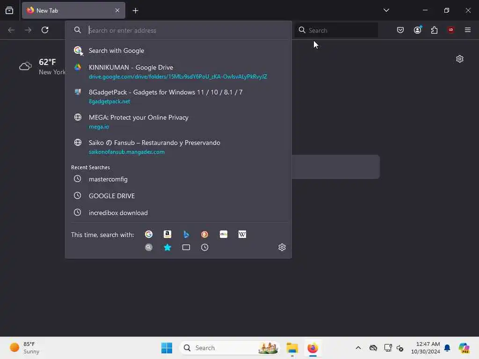Open the Extensions puzzle icon
The width and height of the screenshot is (479, 359).
pos(434,30)
